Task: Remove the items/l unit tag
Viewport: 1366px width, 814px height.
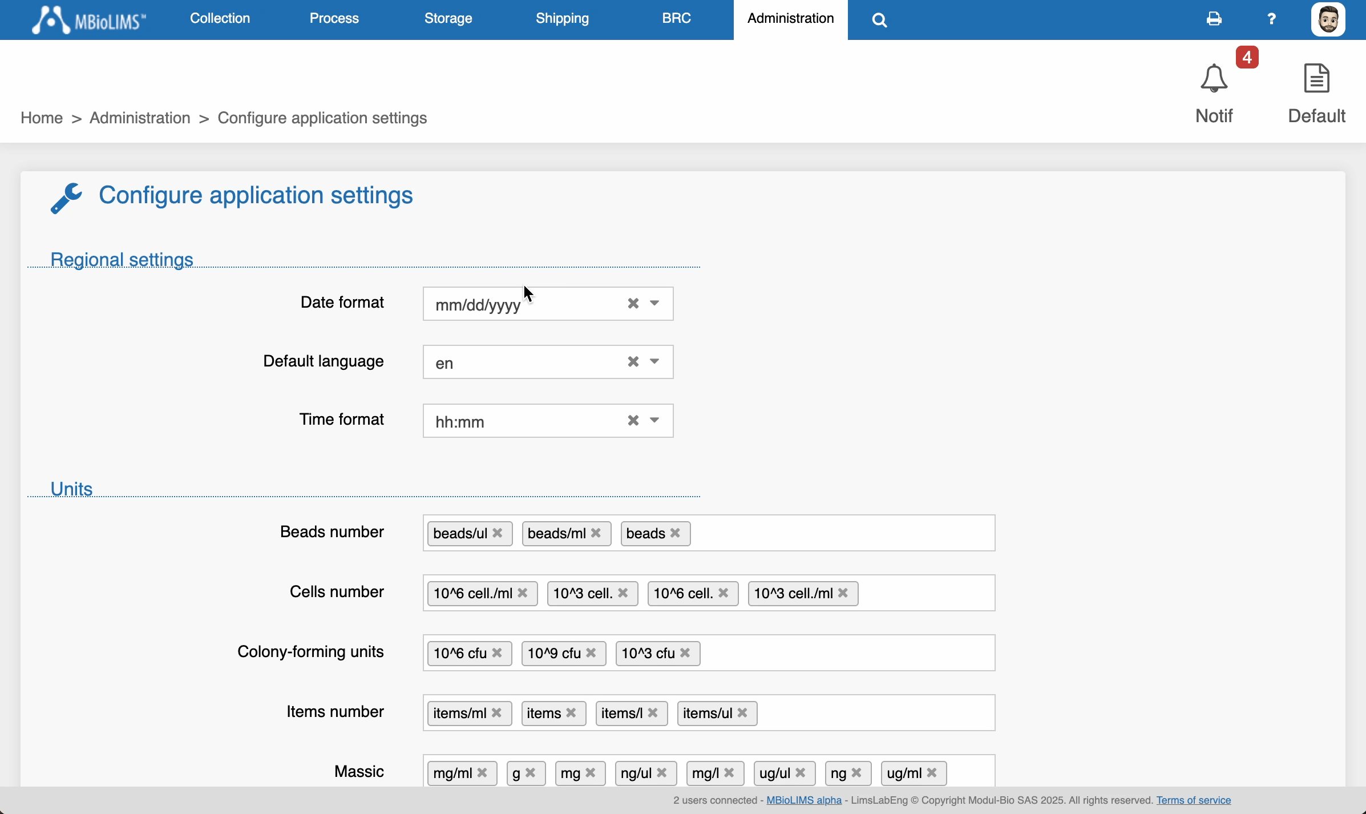Action: 653,712
